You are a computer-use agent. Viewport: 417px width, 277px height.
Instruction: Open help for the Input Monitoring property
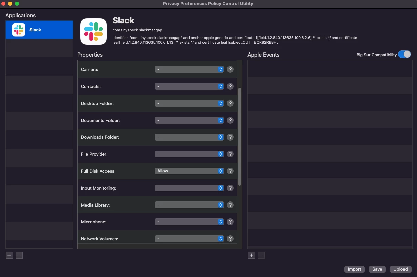click(230, 188)
